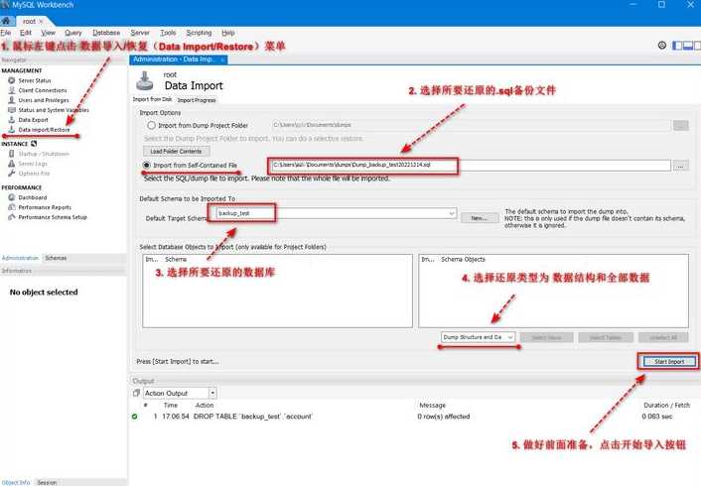
Task: Switch to Import Progress tab
Action: (x=197, y=100)
